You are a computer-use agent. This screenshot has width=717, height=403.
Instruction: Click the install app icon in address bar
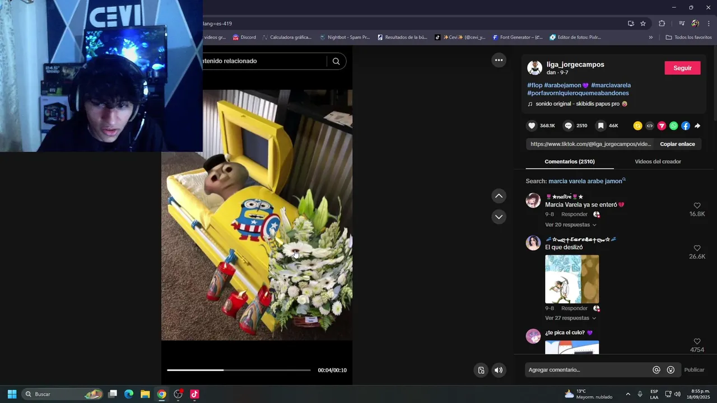pos(631,24)
